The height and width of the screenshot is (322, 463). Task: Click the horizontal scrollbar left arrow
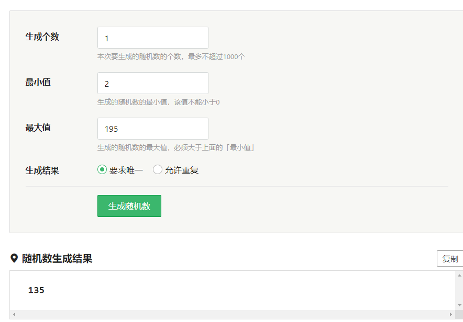[x=14, y=314]
